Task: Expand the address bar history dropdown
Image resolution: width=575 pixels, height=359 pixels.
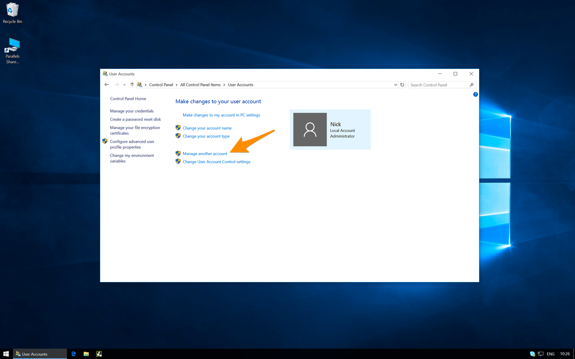Action: pyautogui.click(x=396, y=85)
